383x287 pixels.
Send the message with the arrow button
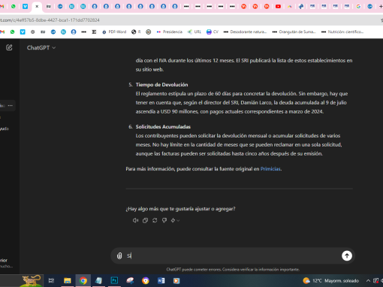[x=347, y=255]
